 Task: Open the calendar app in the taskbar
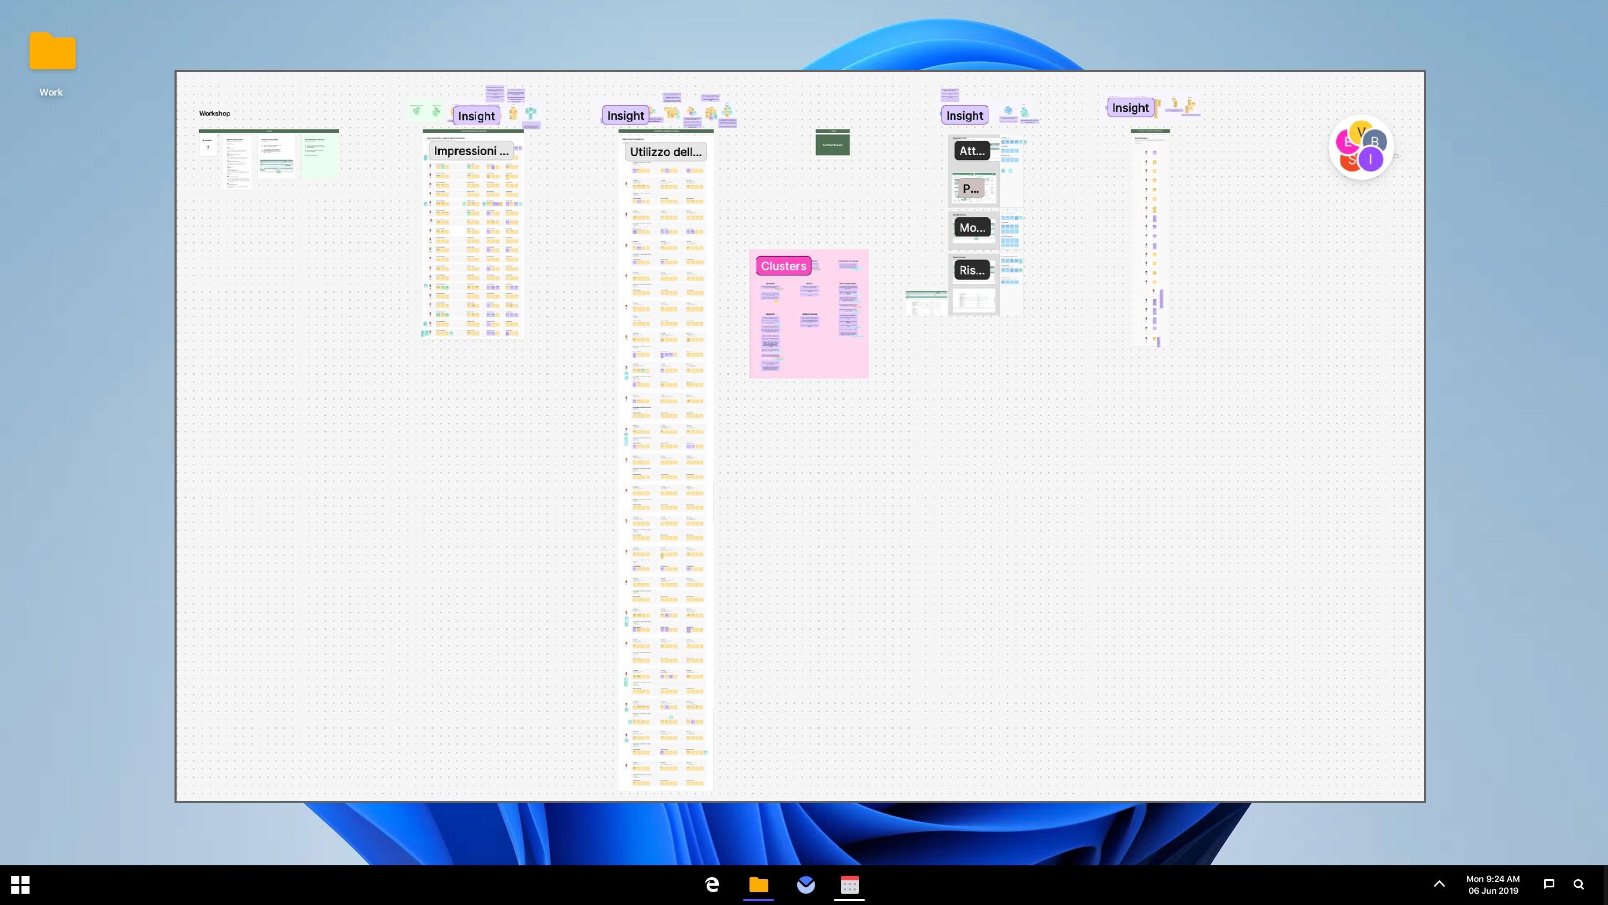849,885
